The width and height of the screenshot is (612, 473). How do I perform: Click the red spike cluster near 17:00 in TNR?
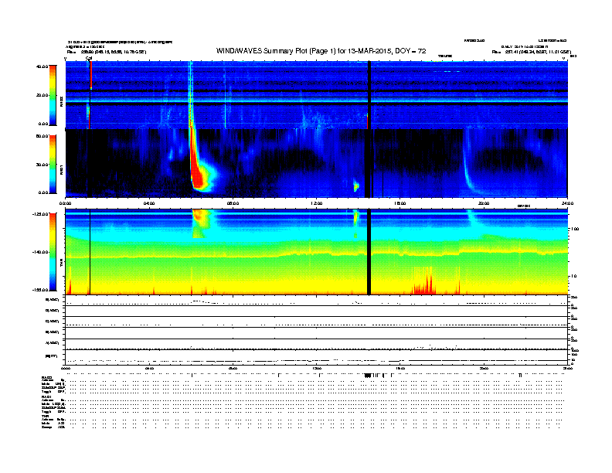point(424,284)
